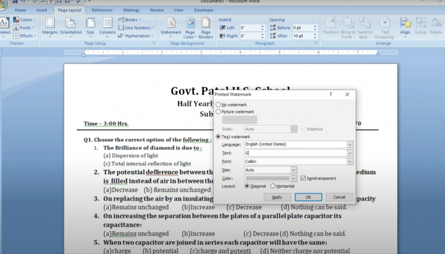Click the Text Wrapping icon
This screenshot has height=254, width=445.
tap(385, 25)
